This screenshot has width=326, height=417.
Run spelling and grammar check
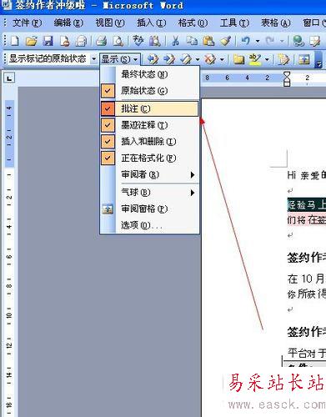point(138,41)
